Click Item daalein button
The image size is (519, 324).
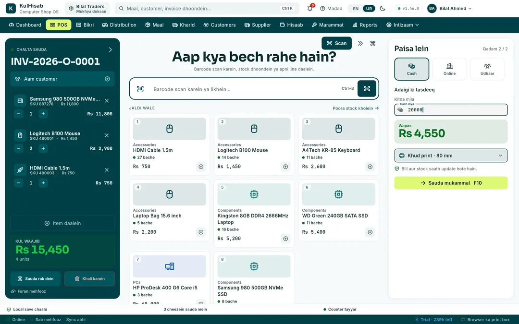tap(62, 223)
